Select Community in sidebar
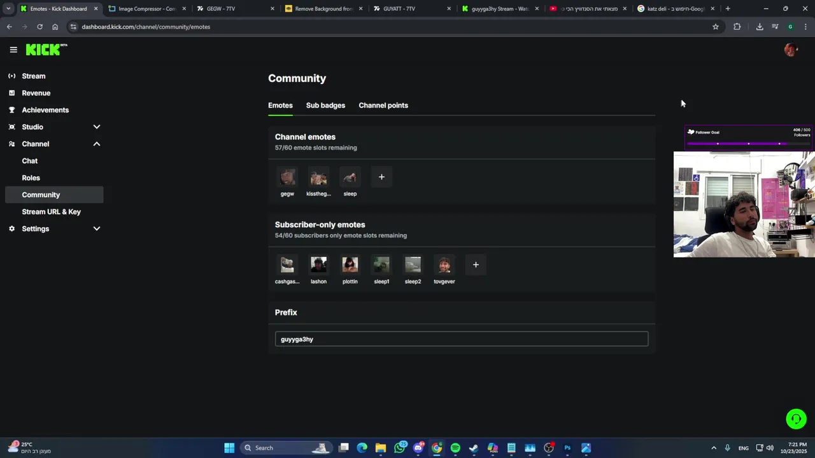Screen dimensions: 815x458 click(54, 195)
